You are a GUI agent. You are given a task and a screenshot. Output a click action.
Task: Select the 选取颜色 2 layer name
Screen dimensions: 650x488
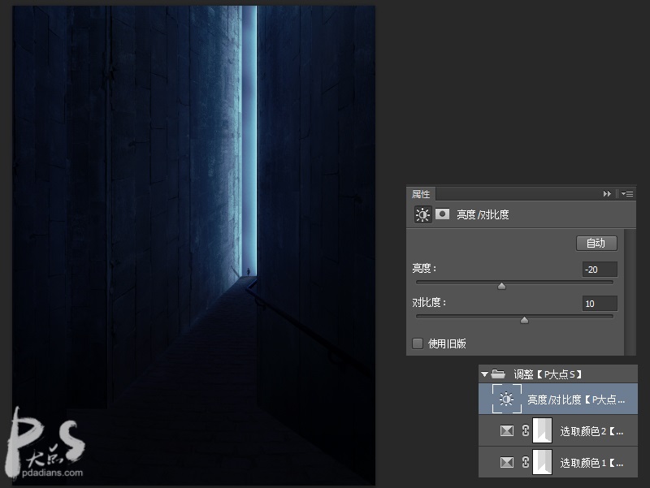tap(591, 431)
